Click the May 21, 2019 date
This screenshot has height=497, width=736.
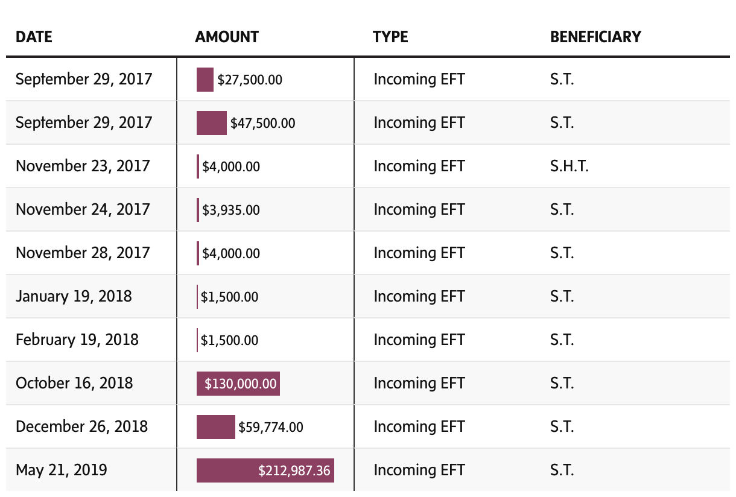[62, 470]
